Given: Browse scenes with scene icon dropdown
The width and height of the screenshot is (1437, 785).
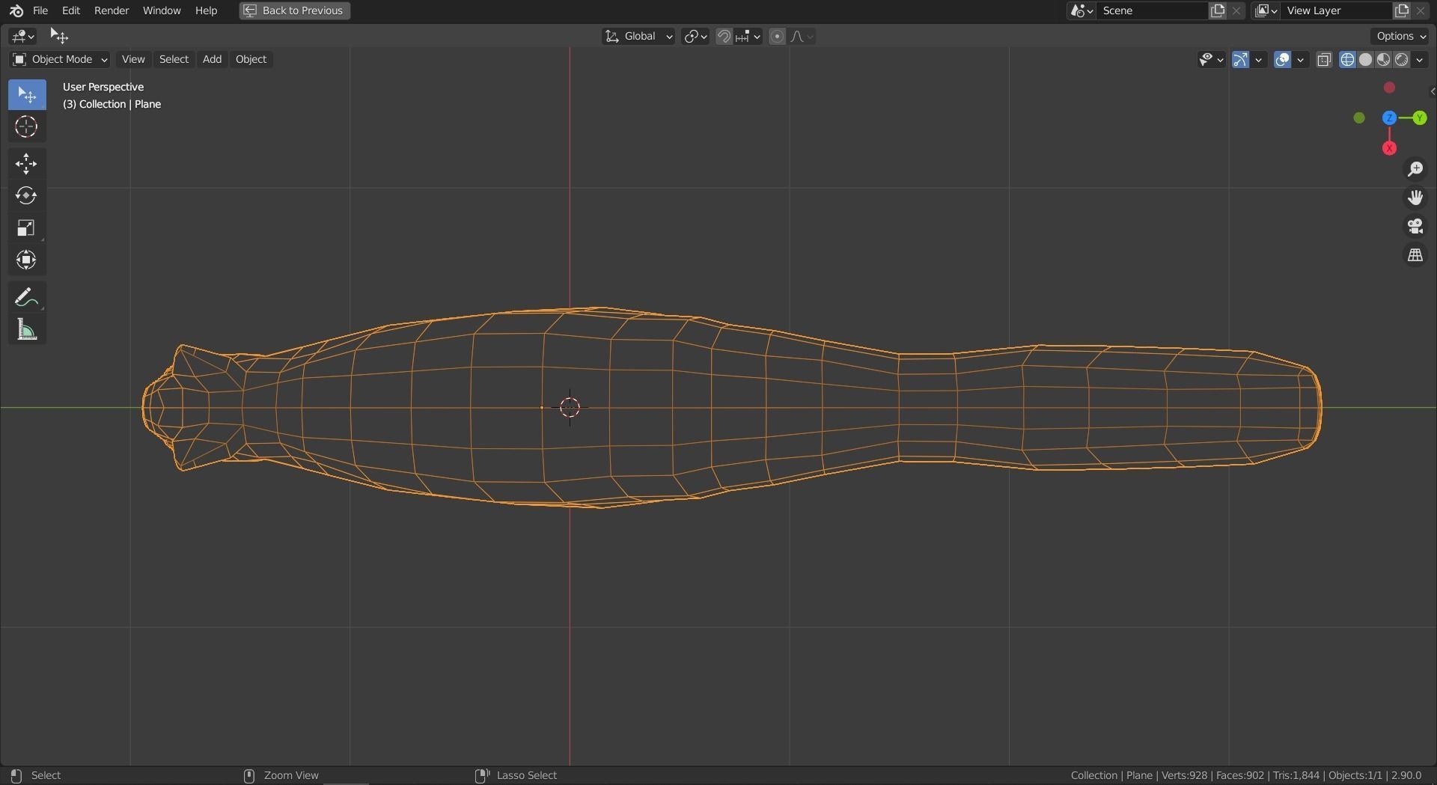Looking at the screenshot, I should 1081,10.
